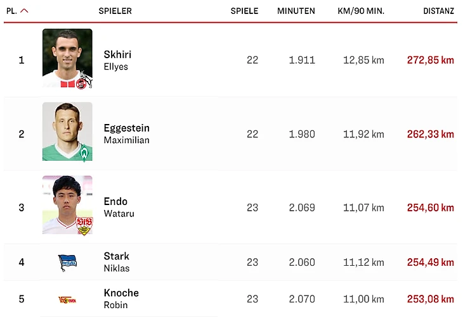Open Wataru Endo player photo

(x=67, y=205)
